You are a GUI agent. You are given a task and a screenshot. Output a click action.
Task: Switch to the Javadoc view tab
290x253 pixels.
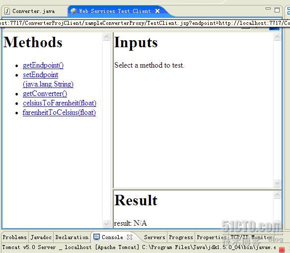[x=41, y=237]
